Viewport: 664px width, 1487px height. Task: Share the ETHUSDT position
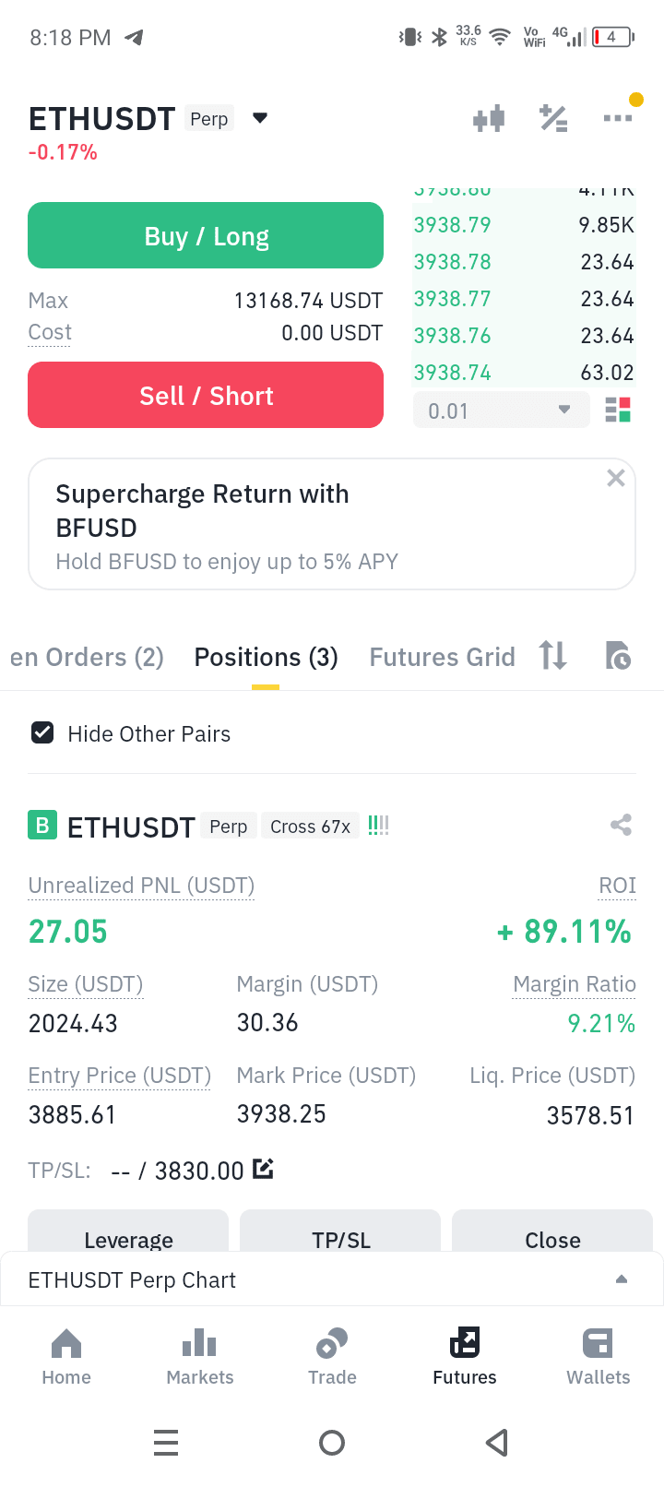point(621,825)
